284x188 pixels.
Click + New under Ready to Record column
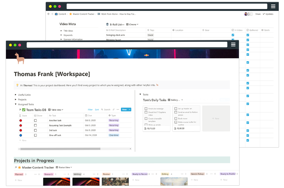pos(136,180)
